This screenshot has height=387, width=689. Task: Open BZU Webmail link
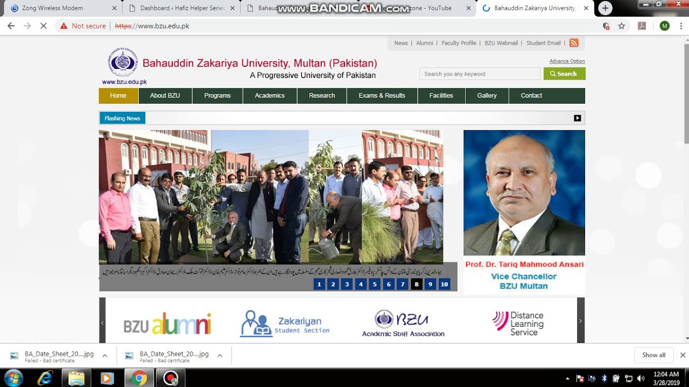[x=501, y=43]
